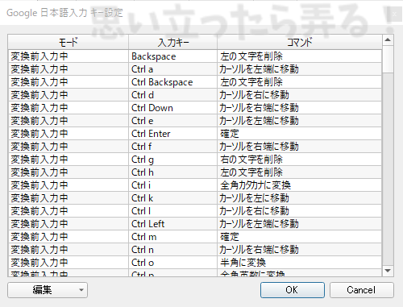Viewport: 403px width, 307px height.
Task: Select the Ctrl d key cell
Action: coord(172,95)
